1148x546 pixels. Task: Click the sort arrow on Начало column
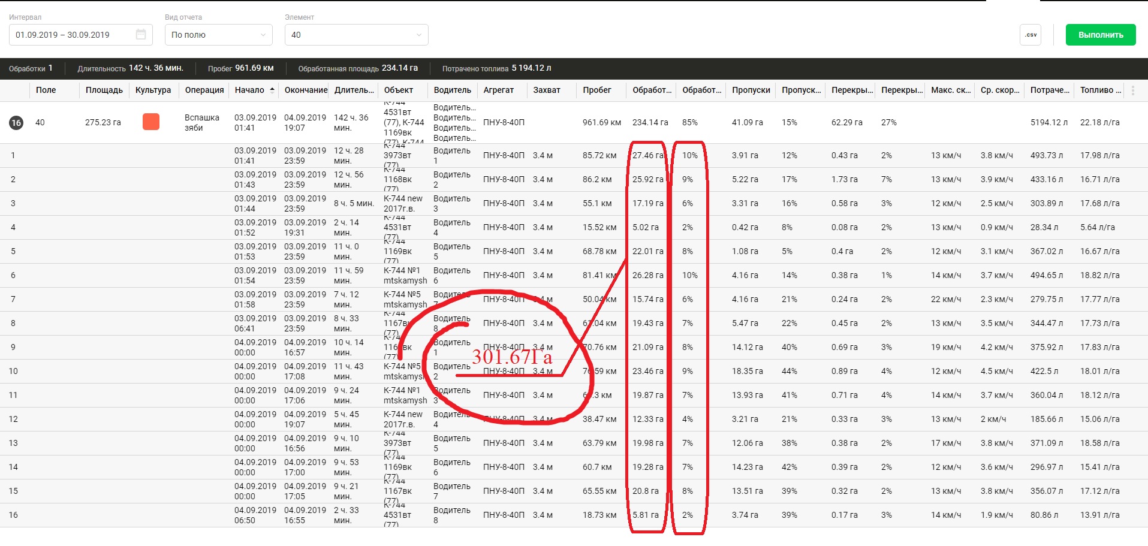click(x=272, y=91)
